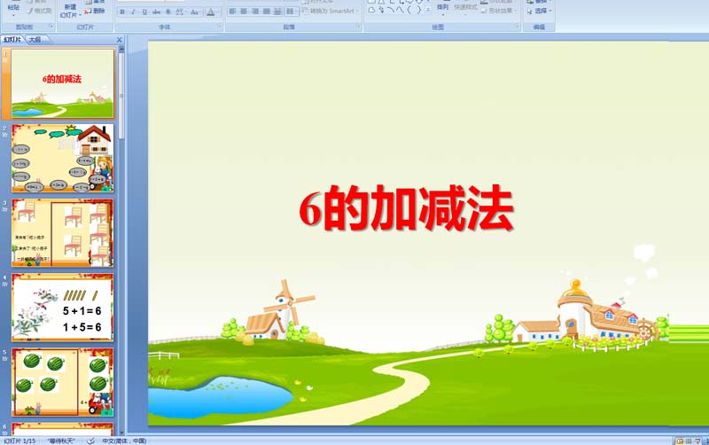709x445 pixels.
Task: Start slide show from the status bar
Action: coord(697,441)
